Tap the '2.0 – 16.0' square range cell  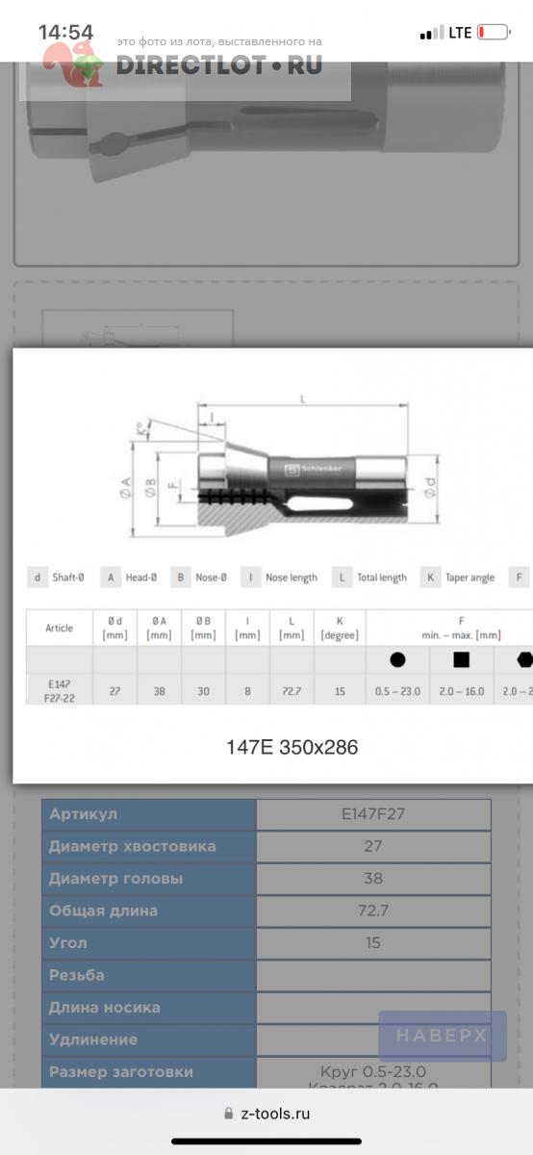pos(461,691)
